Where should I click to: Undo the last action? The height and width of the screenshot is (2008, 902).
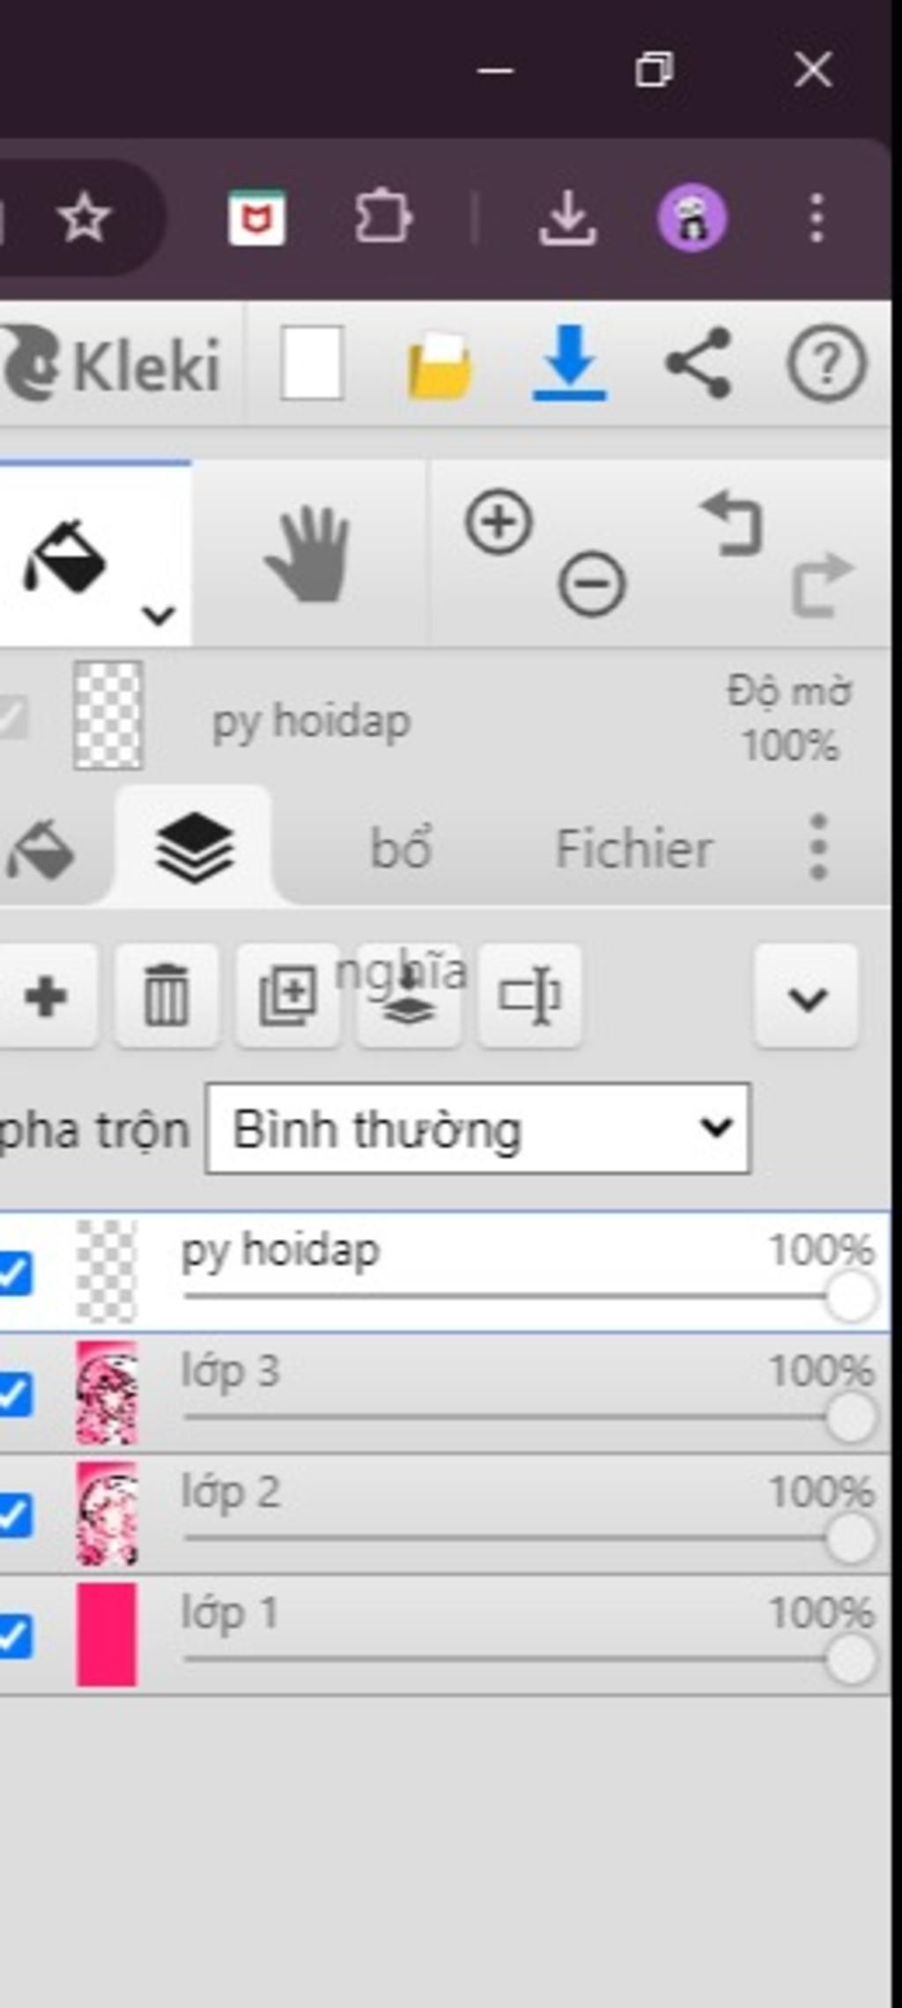click(732, 524)
